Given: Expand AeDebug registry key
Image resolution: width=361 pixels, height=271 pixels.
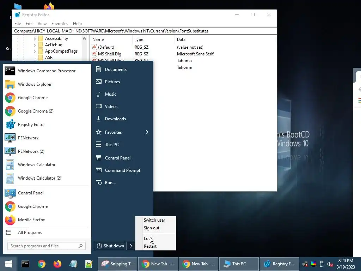Looking at the screenshot, I should (35, 45).
